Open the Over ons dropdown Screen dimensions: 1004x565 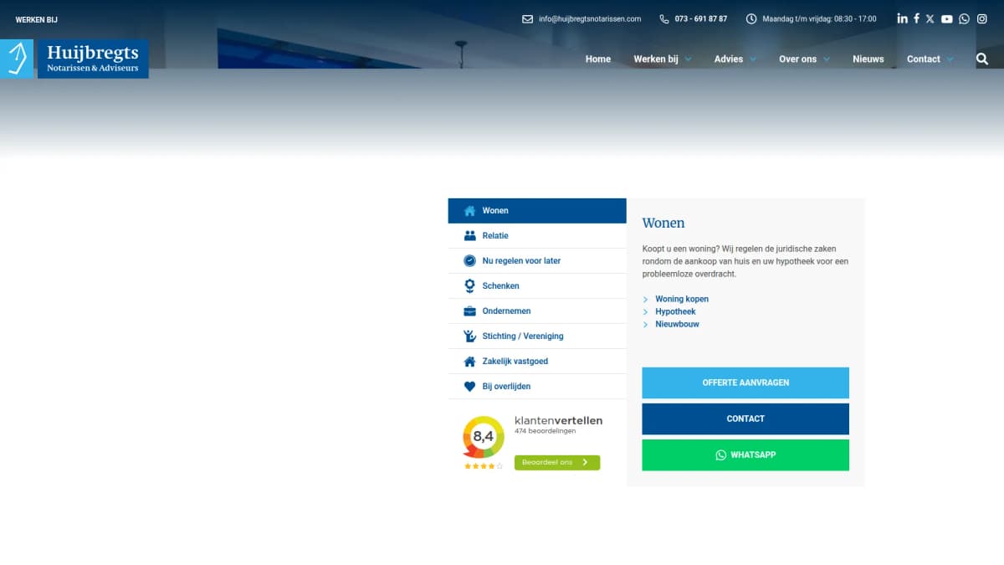point(826,59)
